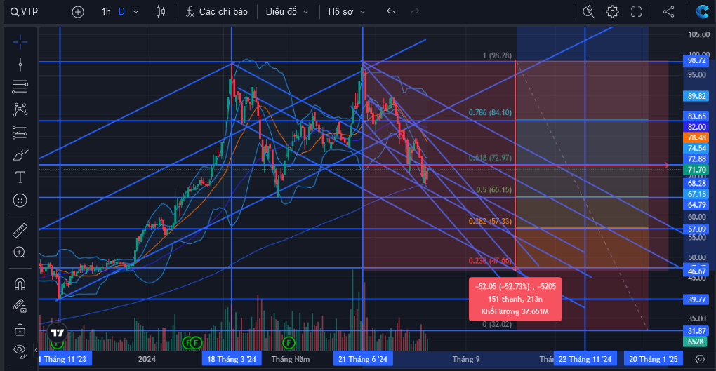This screenshot has height=371, width=716.
Task: Select the 1h timeframe
Action: tap(106, 11)
